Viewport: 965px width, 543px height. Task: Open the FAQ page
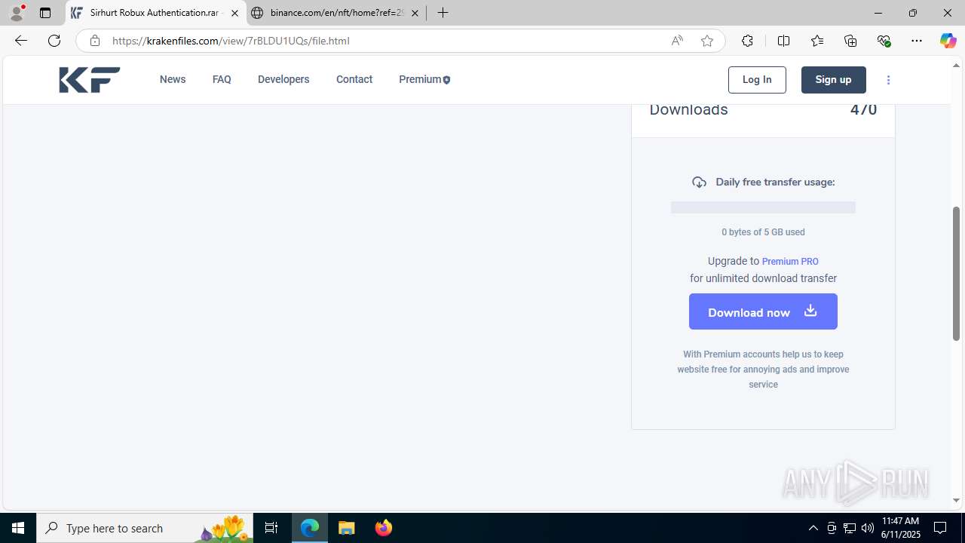222,79
